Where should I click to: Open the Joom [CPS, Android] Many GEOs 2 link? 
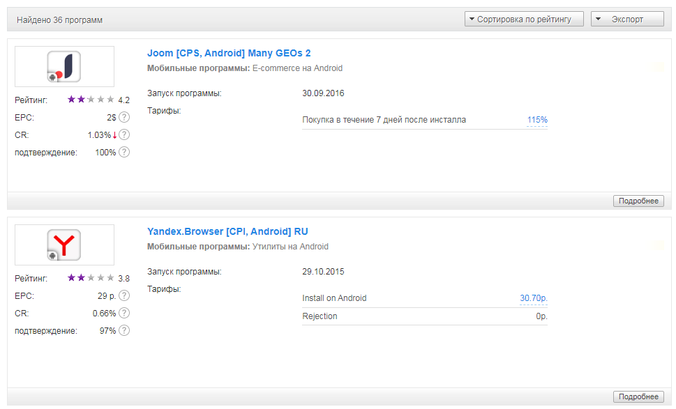tap(229, 53)
